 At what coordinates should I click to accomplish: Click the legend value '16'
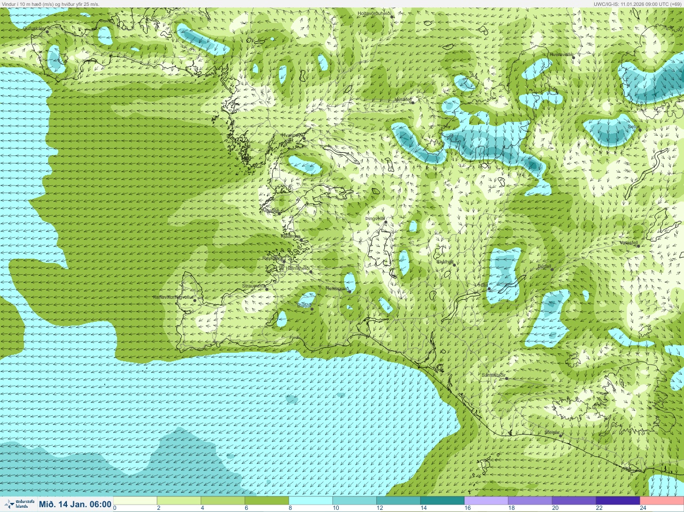coord(468,508)
